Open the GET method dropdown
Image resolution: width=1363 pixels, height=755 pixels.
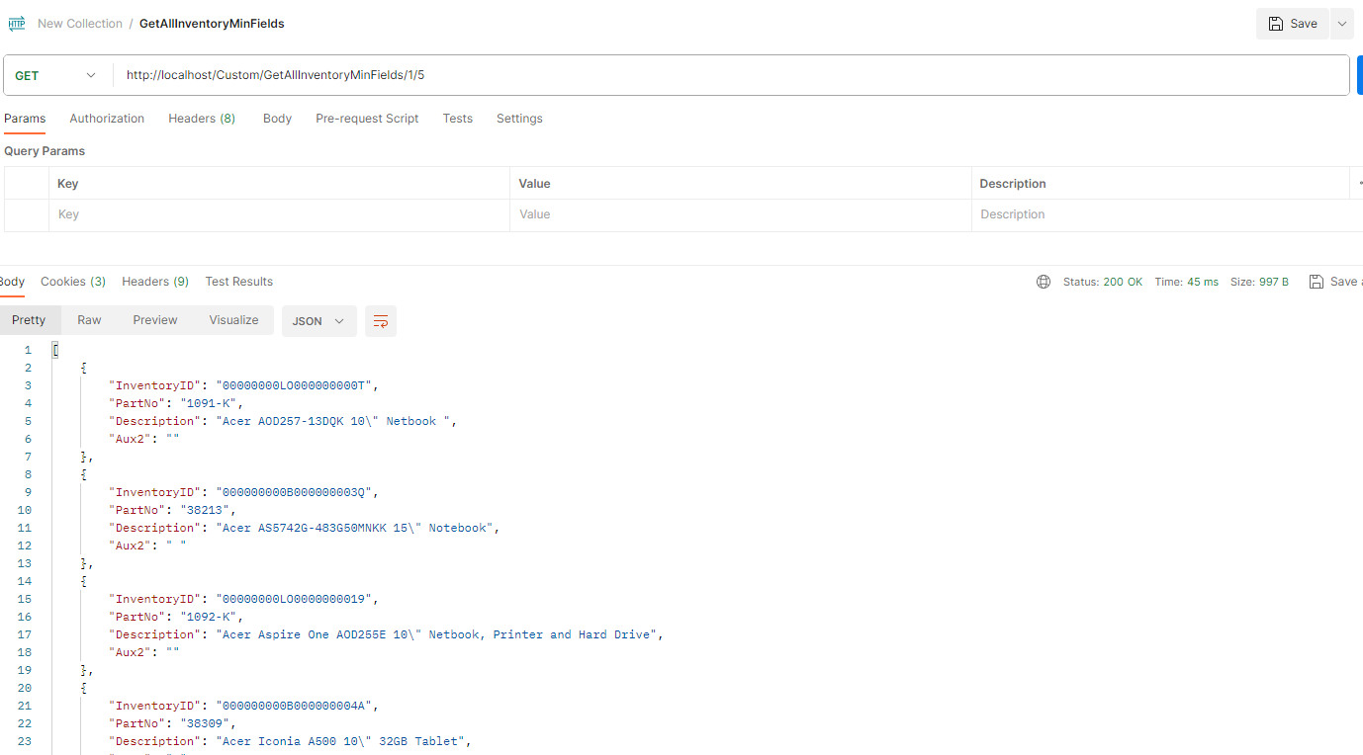56,75
